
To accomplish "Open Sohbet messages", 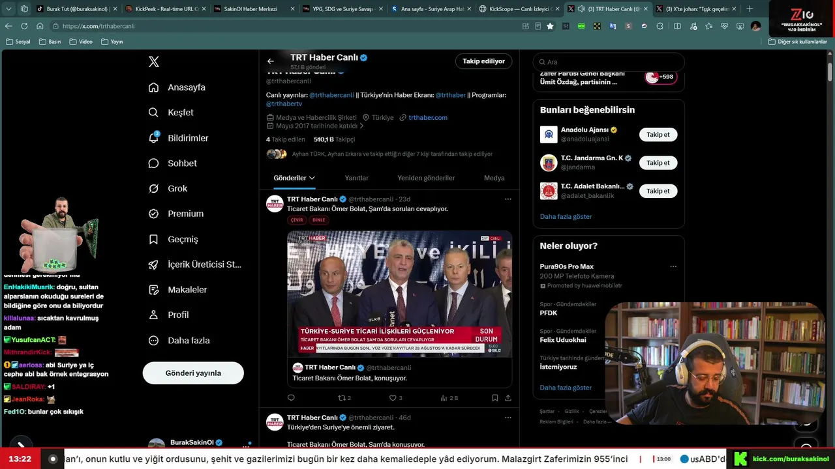I will [172, 163].
